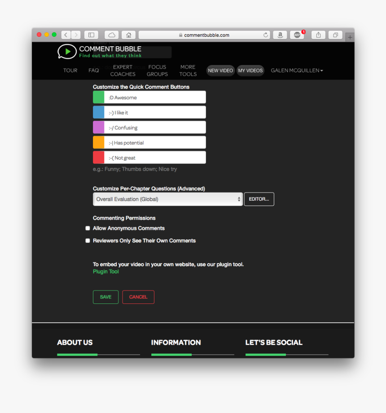
Task: Pick the red Not great swatch
Action: 98,157
